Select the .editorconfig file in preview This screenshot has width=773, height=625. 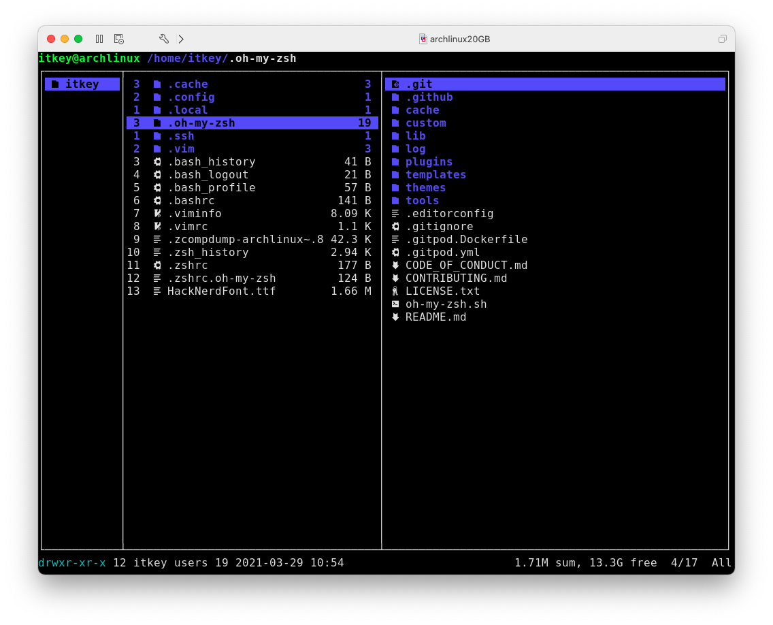coord(450,214)
